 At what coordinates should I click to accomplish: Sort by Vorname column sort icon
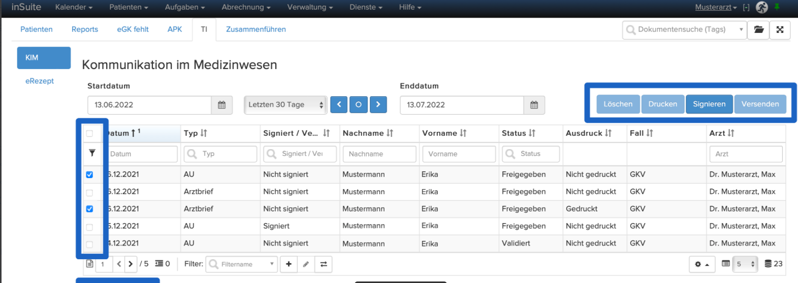(x=463, y=133)
